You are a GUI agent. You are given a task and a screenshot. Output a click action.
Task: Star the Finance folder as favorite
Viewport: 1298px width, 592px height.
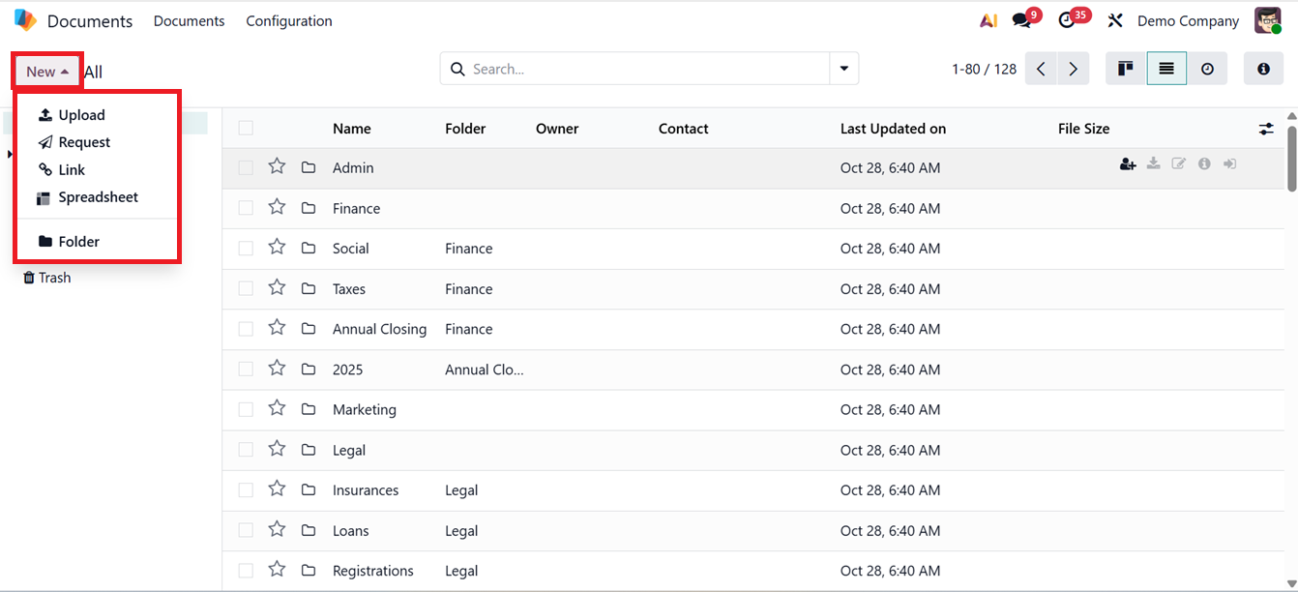[277, 207]
